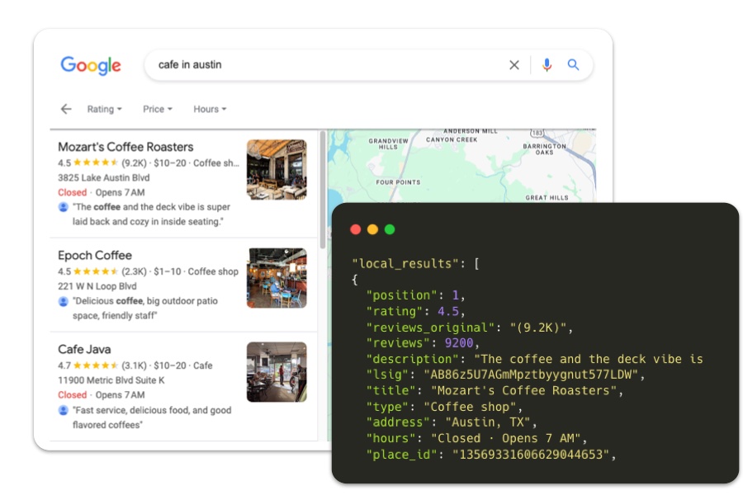Click the magnifying glass search icon

click(x=575, y=64)
